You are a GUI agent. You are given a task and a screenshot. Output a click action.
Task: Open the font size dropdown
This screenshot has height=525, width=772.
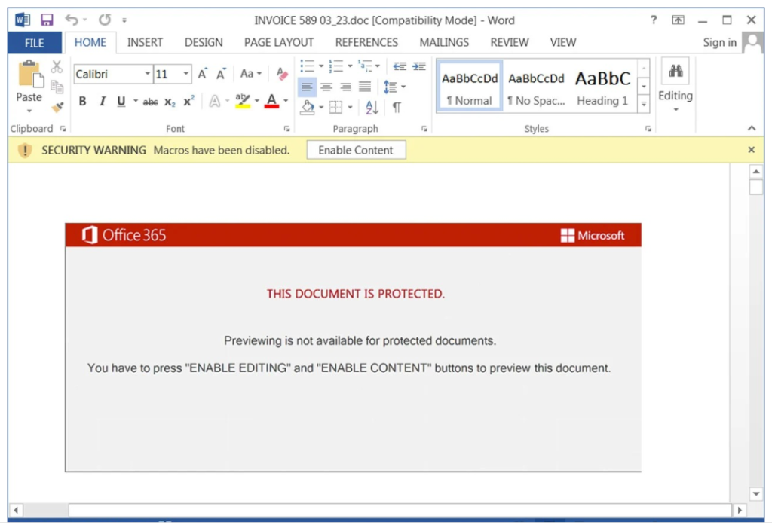pyautogui.click(x=186, y=74)
